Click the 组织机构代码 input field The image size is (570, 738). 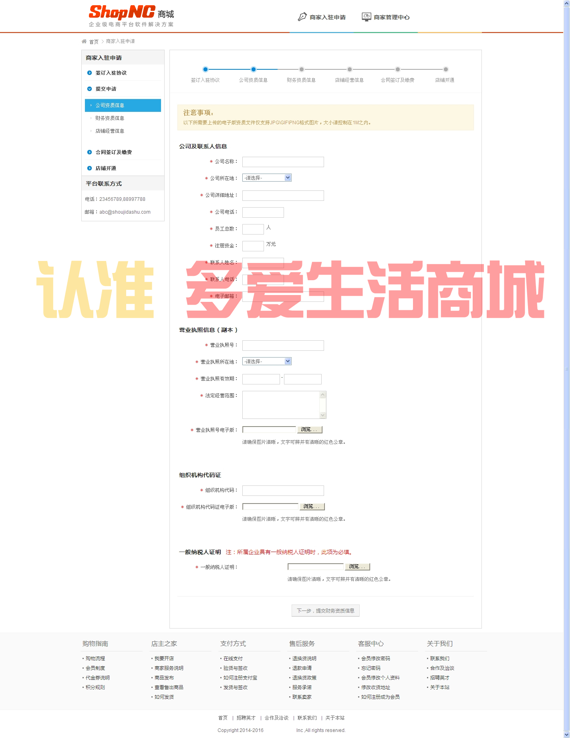tap(283, 491)
